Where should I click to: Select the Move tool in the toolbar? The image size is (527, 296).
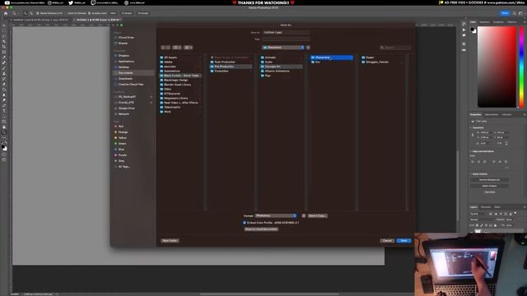tap(4, 25)
